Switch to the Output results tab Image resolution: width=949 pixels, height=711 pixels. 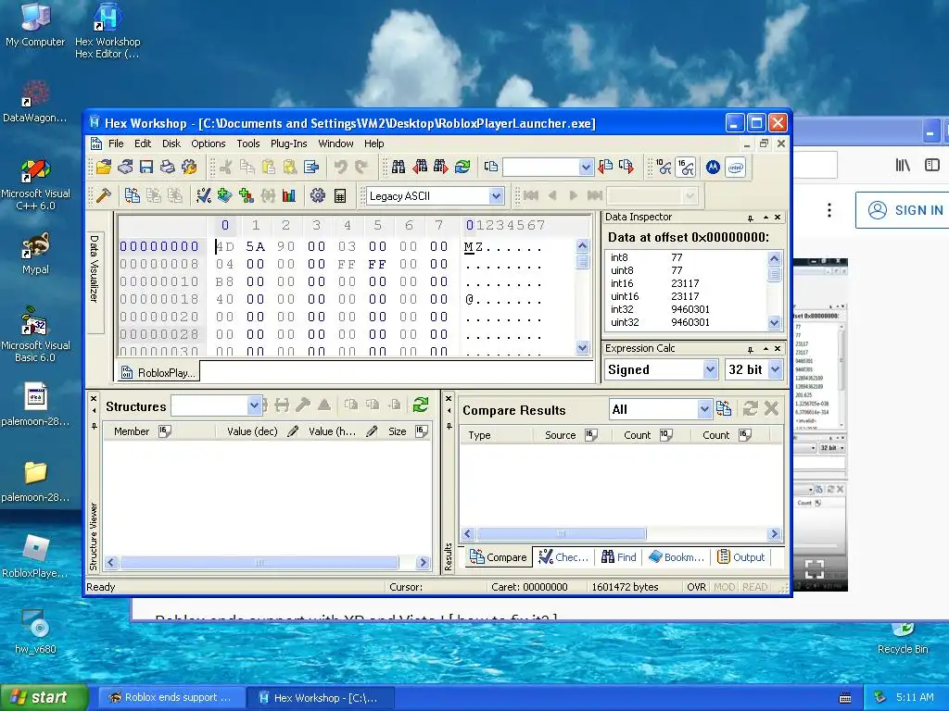click(x=740, y=556)
